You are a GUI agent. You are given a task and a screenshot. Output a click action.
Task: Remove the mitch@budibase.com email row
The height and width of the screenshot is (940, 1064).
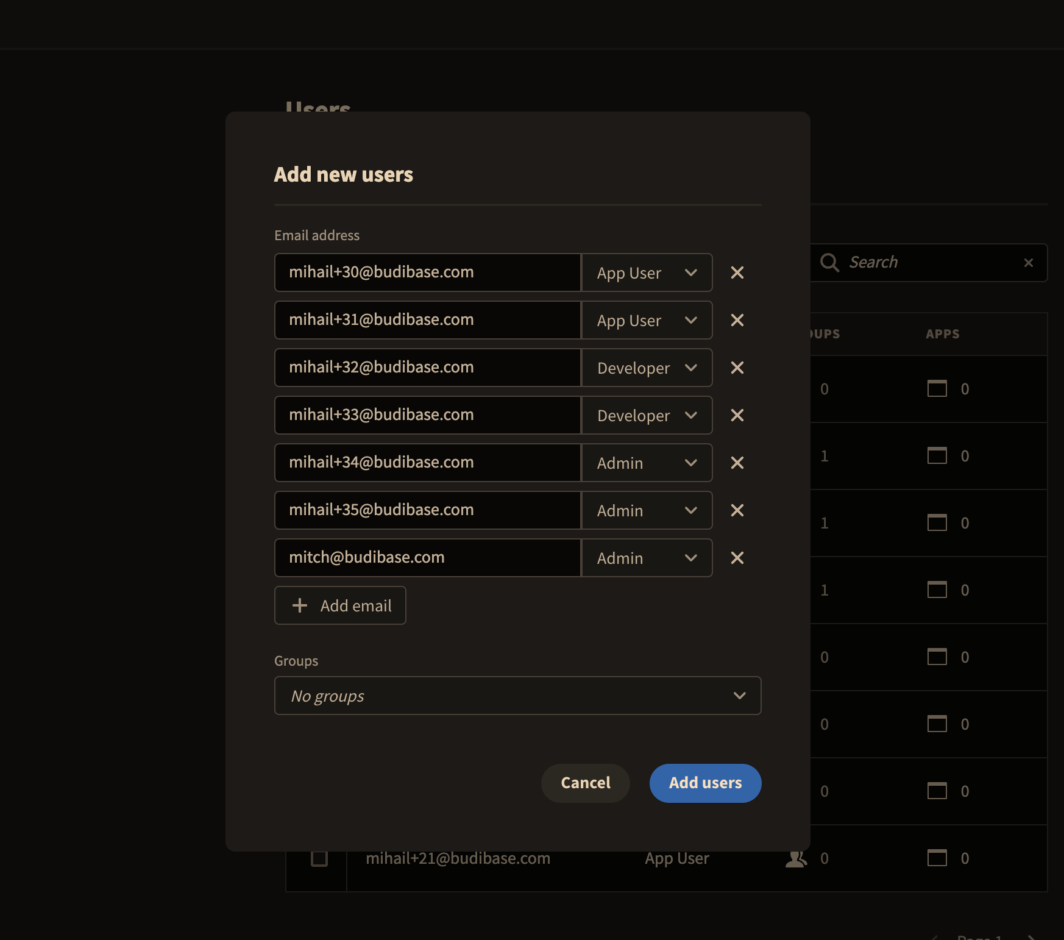(737, 558)
